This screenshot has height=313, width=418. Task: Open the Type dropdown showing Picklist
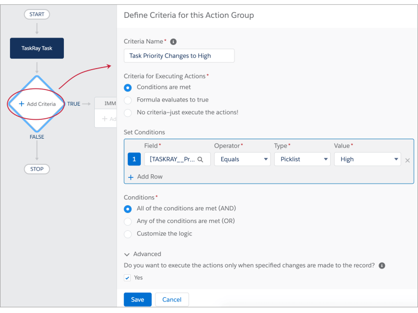click(302, 159)
